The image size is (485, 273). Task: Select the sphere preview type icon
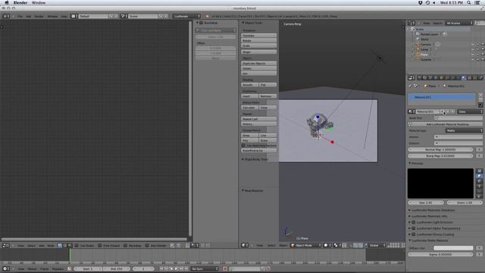coord(479,176)
